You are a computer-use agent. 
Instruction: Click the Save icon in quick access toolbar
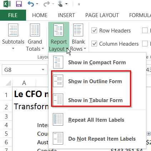coord(19,4)
